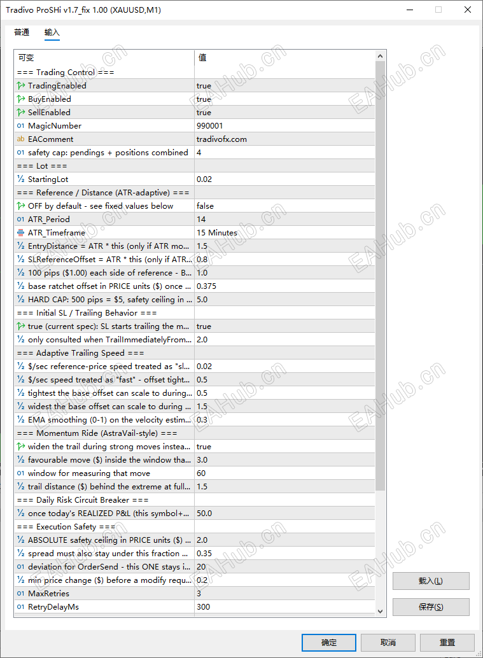Select the '=== Daily Risk Circuit Breaker ===' row
Image resolution: width=483 pixels, height=658 pixels.
(195, 500)
